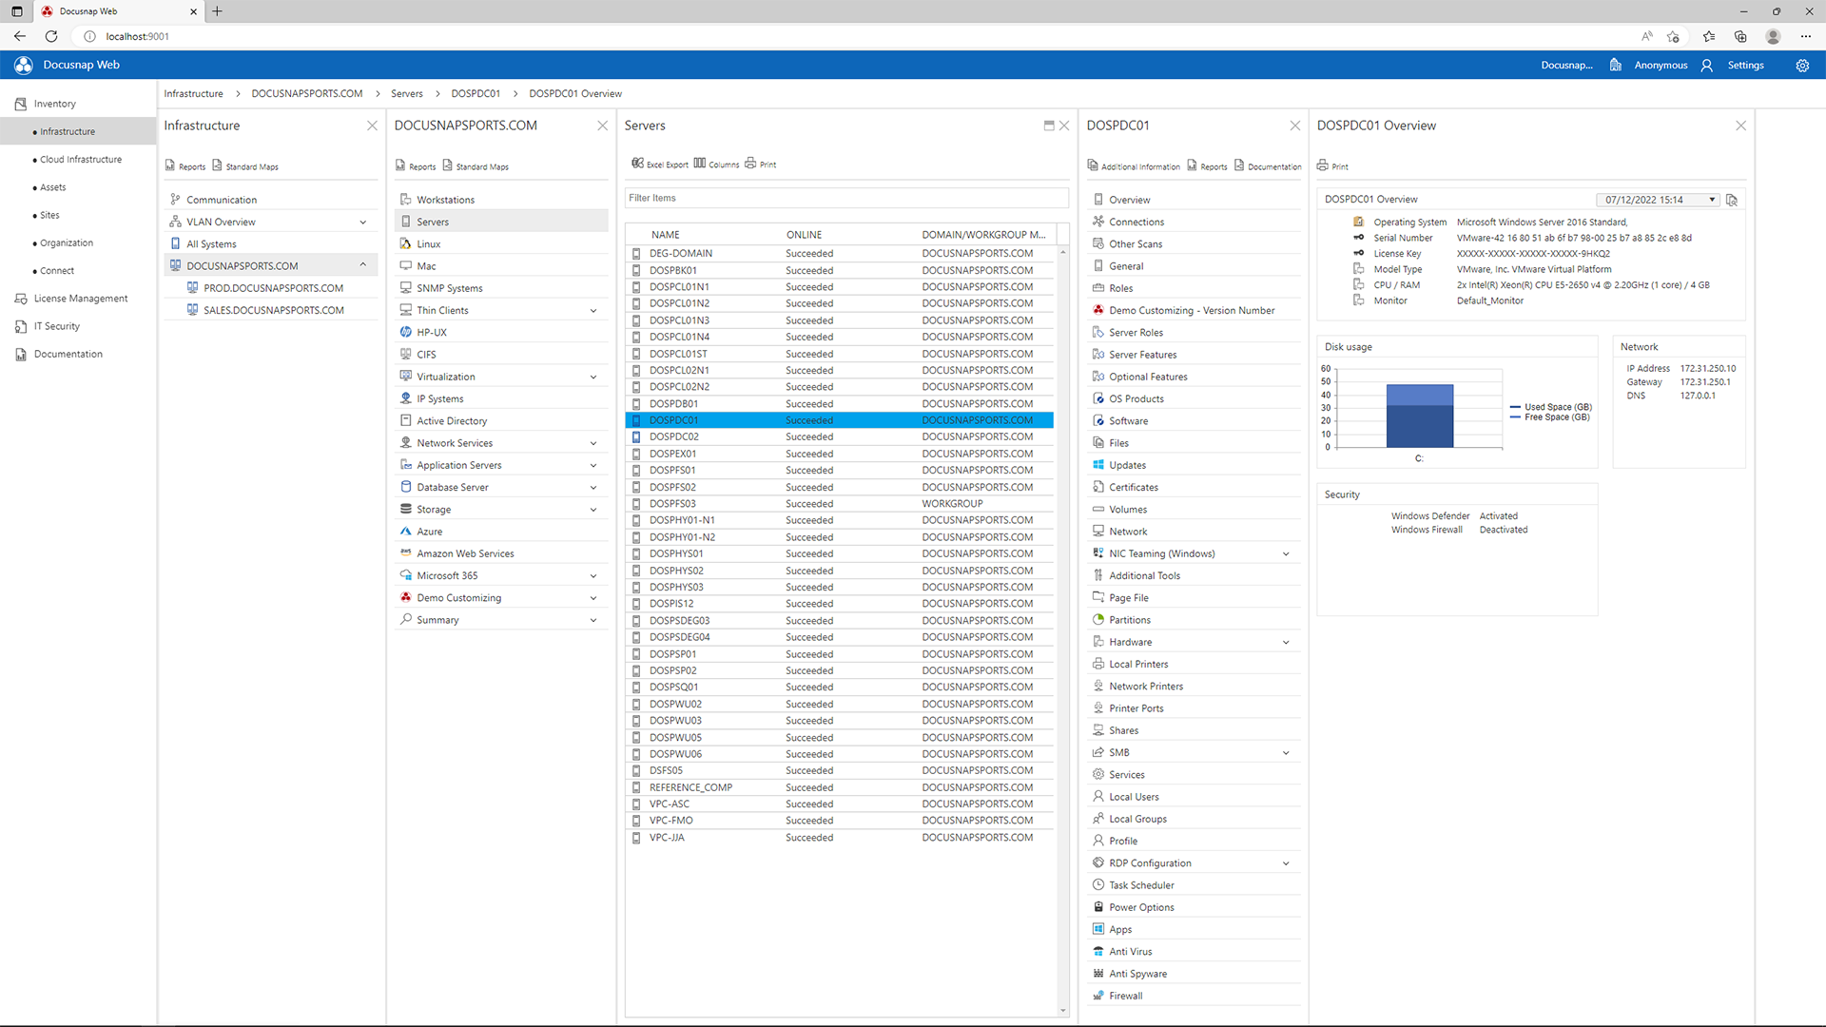1826x1027 pixels.
Task: Open License Management from the left sidebar
Action: [80, 298]
